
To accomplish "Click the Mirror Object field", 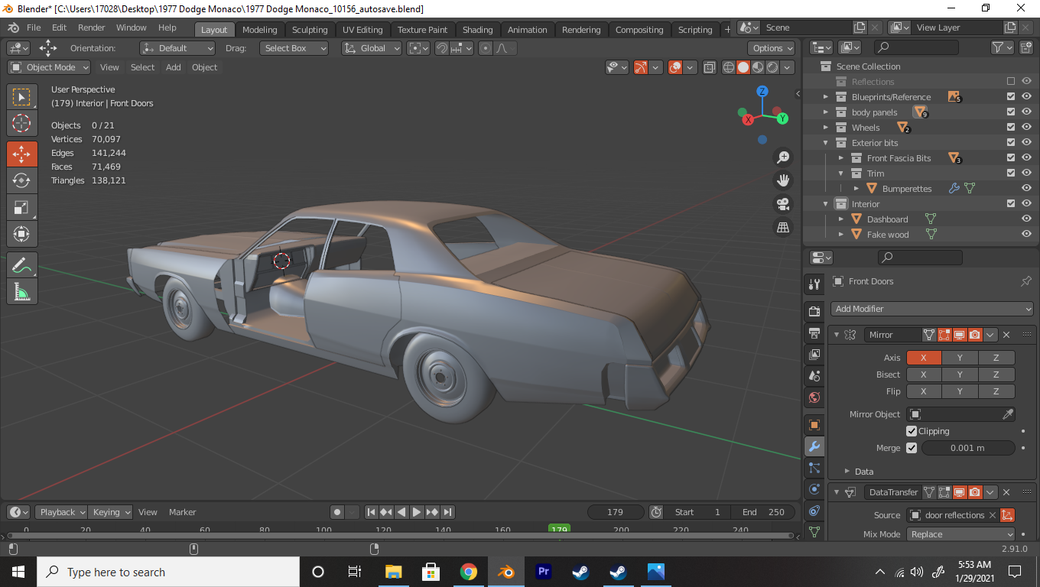I will (x=960, y=414).
